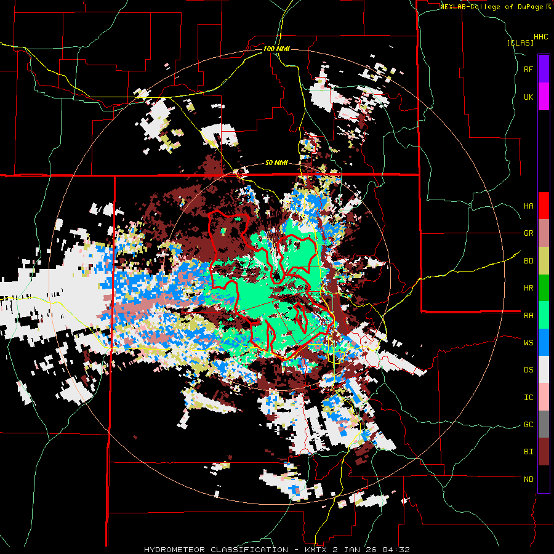Click the HYDROMETEOR CLASSIFICATION title text

coord(216,550)
